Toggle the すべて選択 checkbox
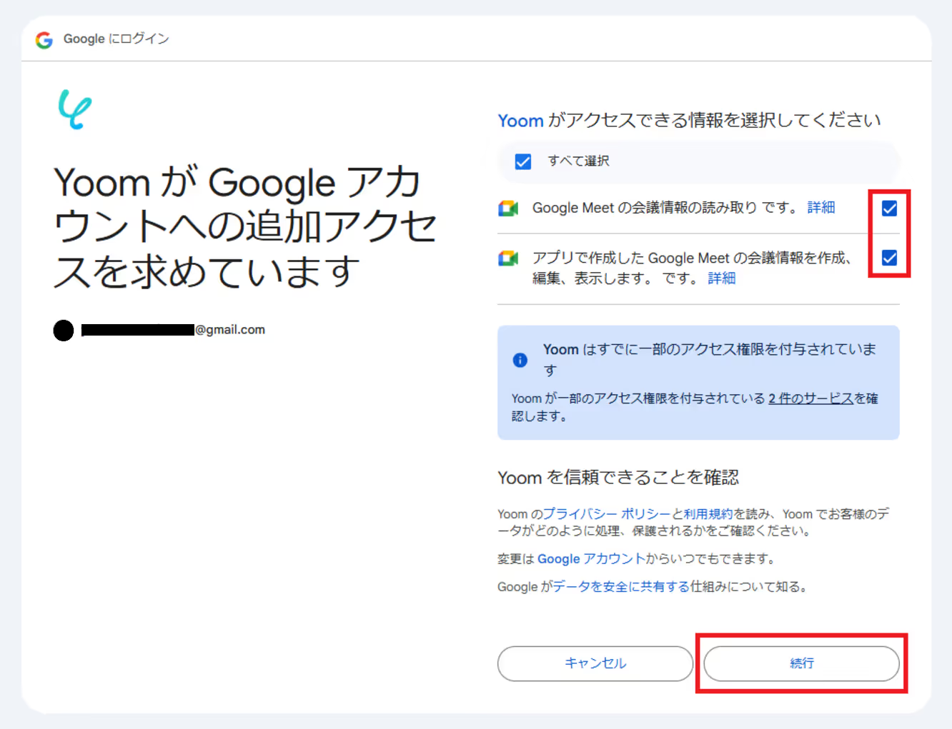952x729 pixels. [x=523, y=162]
